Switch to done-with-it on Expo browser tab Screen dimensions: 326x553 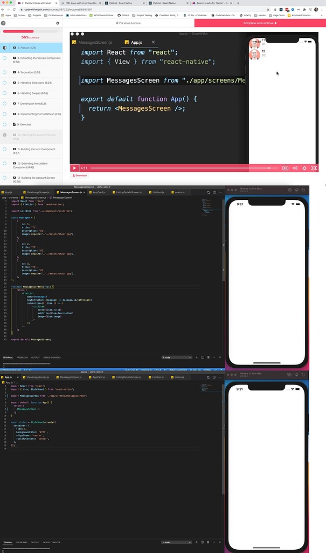click(x=81, y=3)
